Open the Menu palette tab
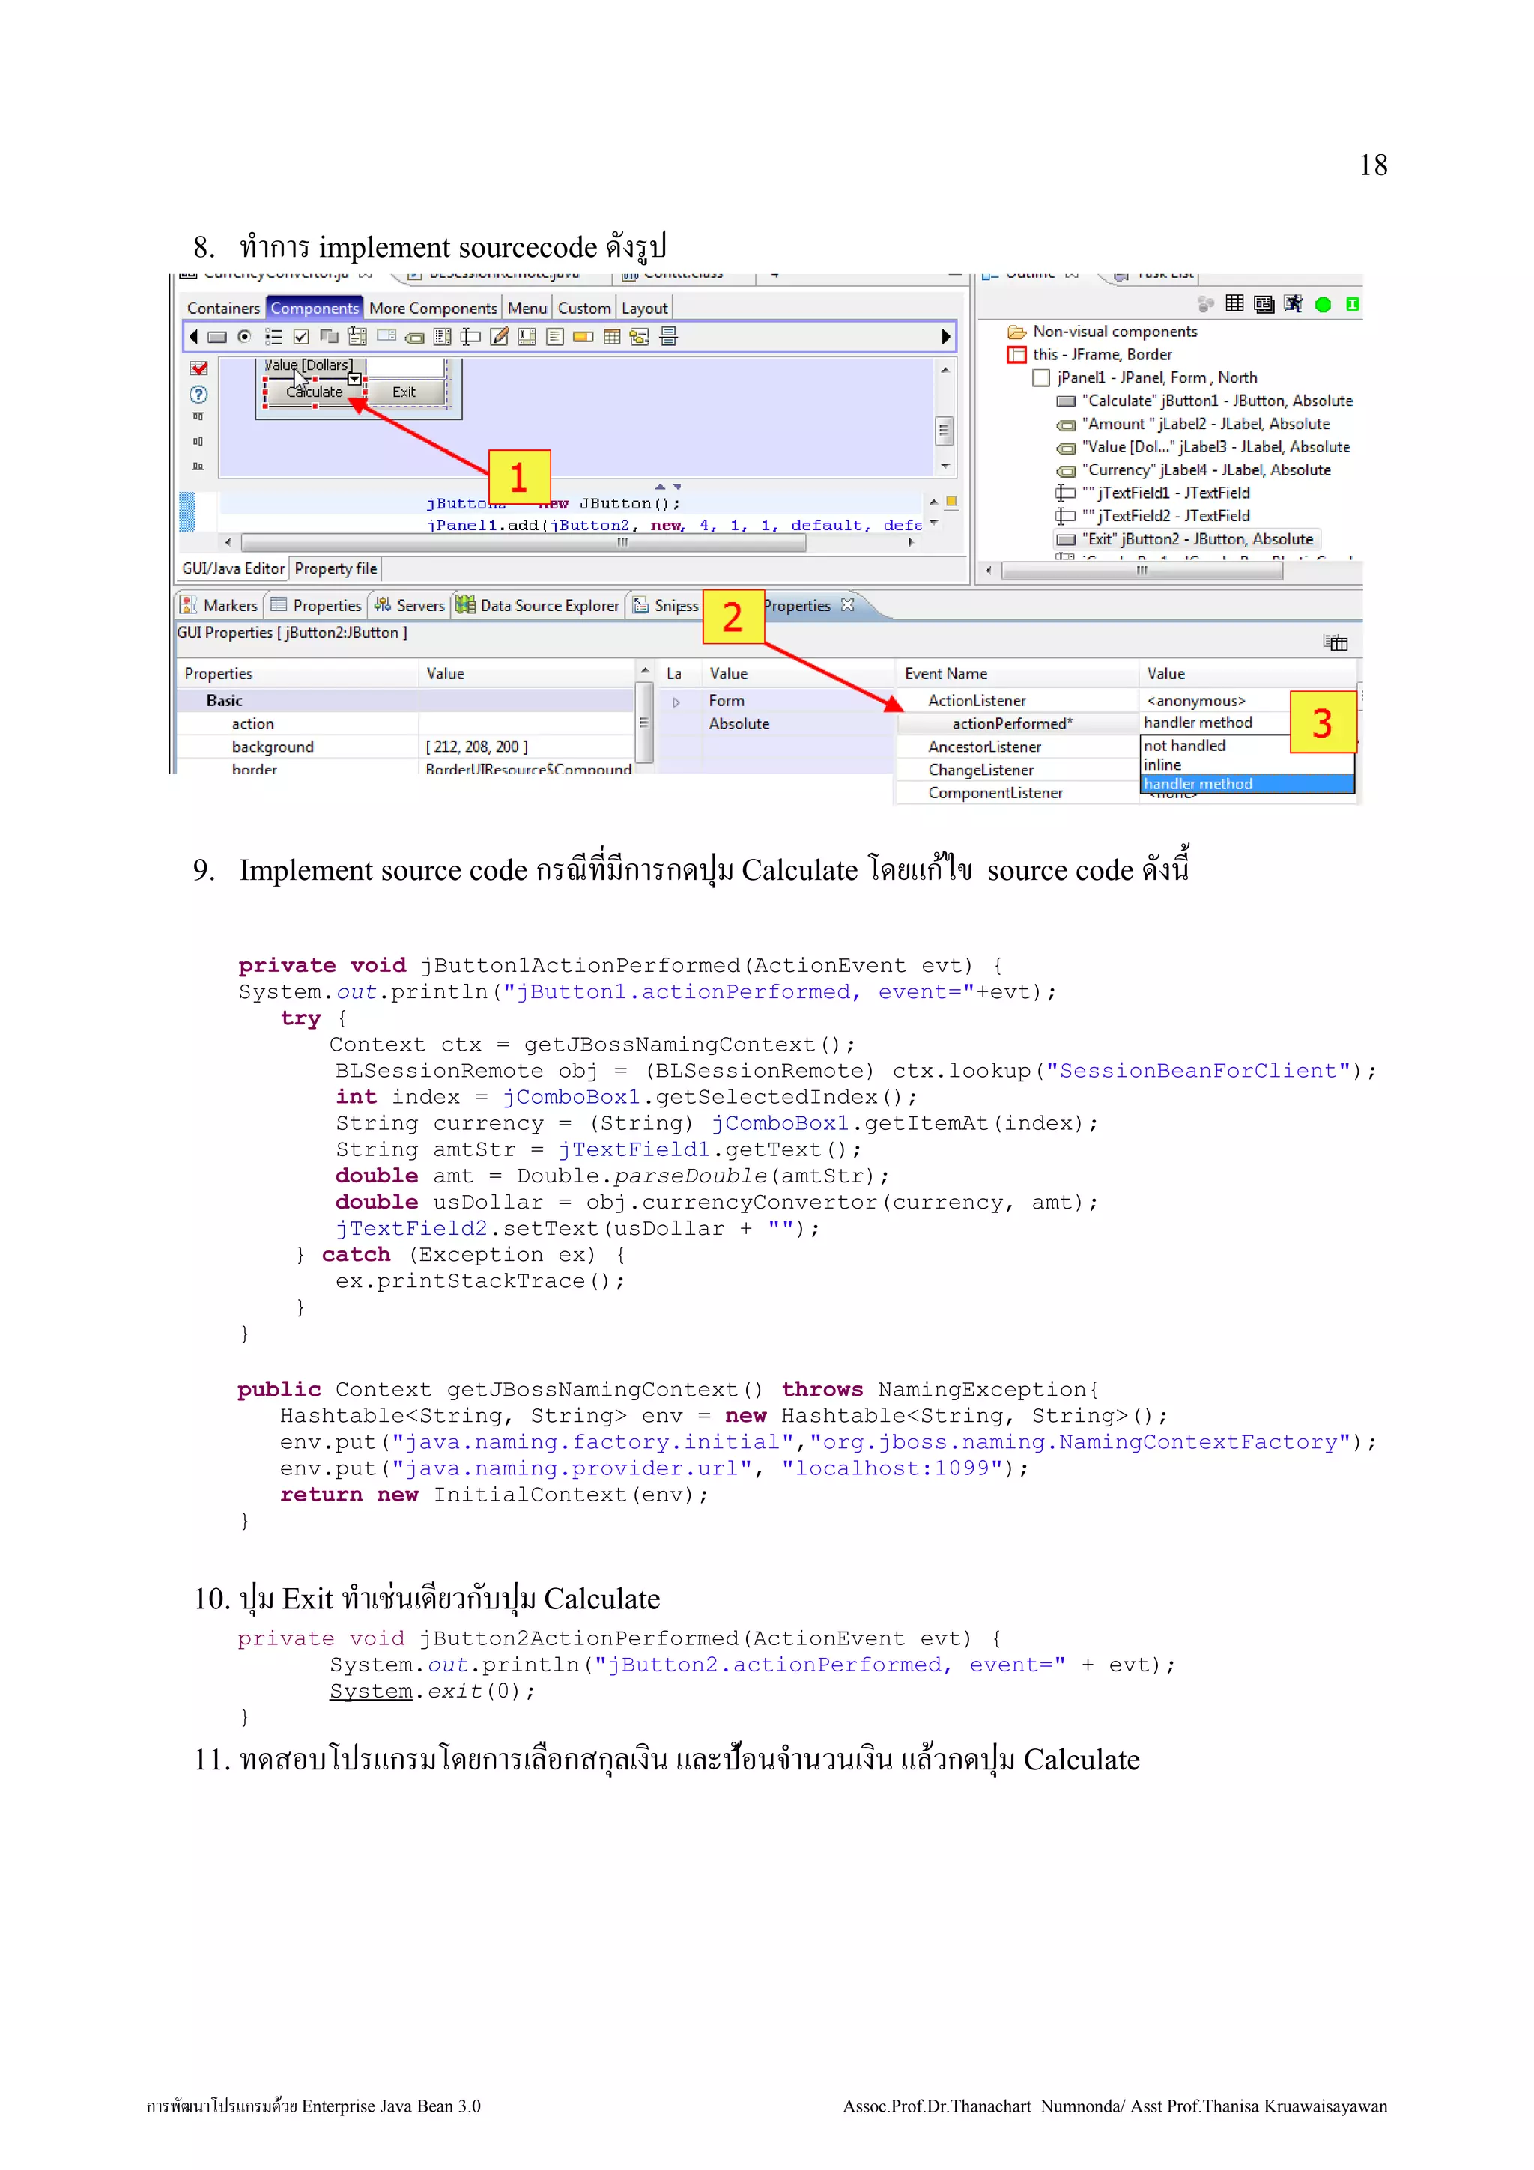1534x2170 pixels. 527,308
